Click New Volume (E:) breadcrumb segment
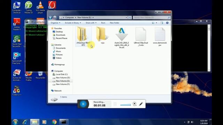The image size is (223, 125). pos(84,18)
